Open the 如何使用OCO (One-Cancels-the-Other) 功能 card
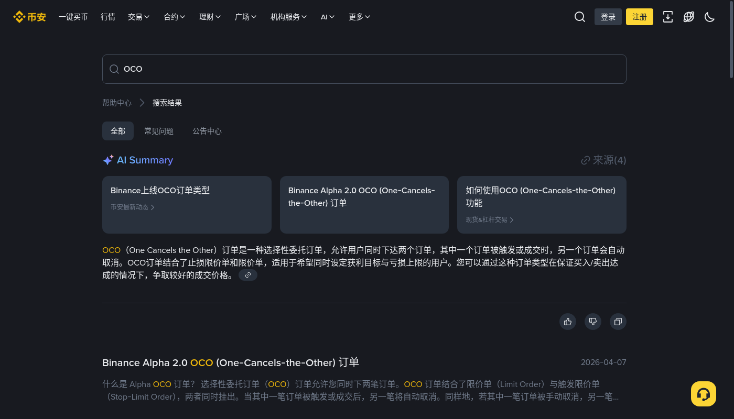Image resolution: width=734 pixels, height=419 pixels. (542, 205)
